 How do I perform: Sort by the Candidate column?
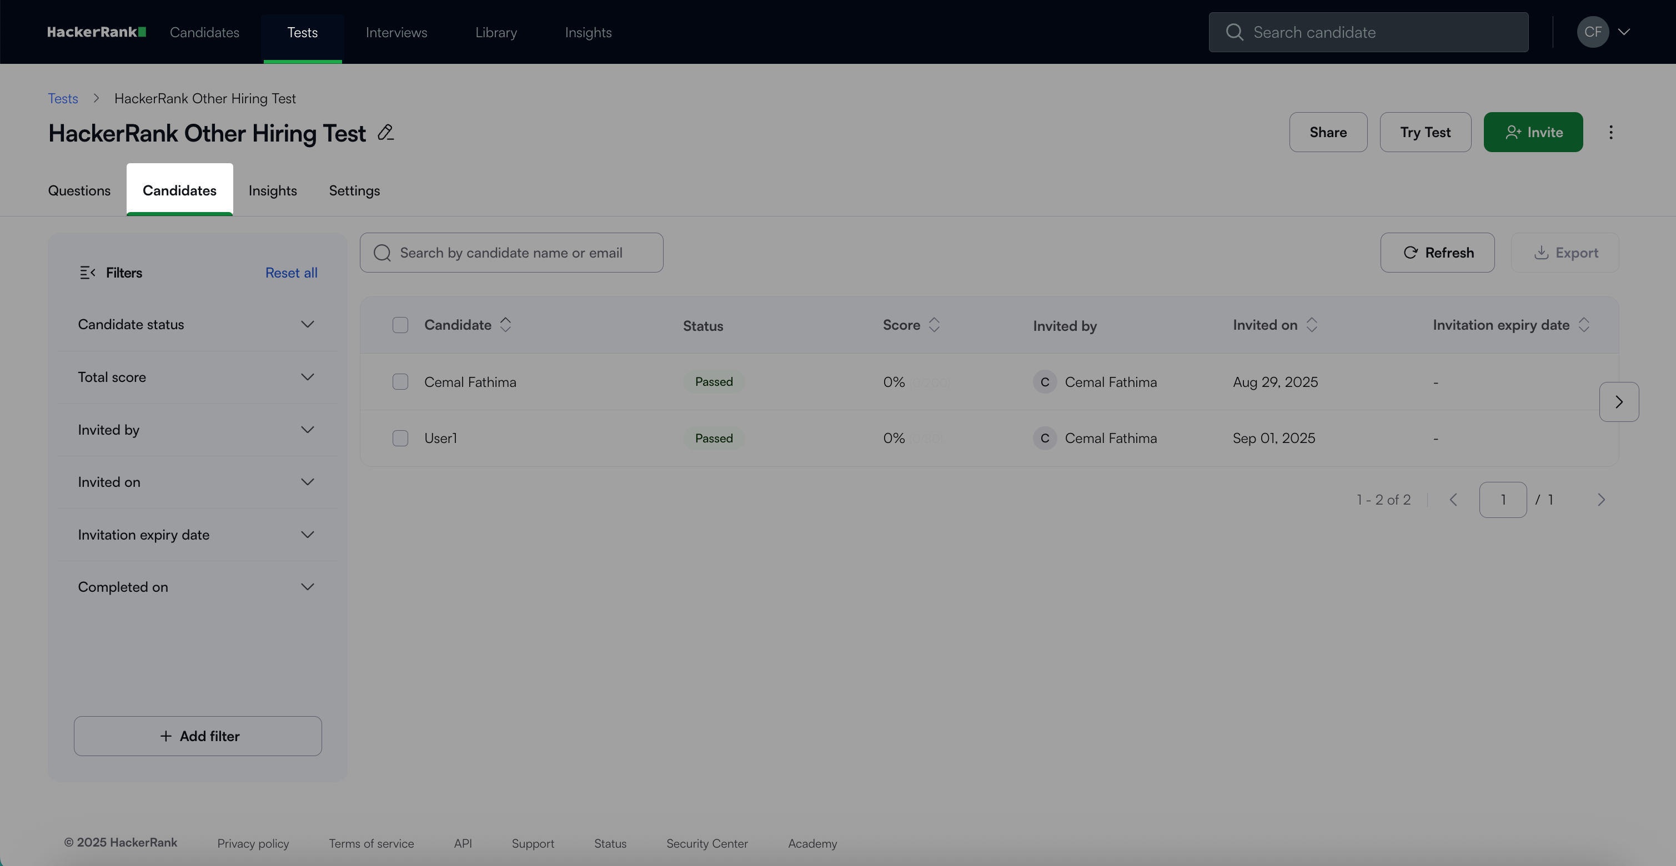(x=505, y=325)
